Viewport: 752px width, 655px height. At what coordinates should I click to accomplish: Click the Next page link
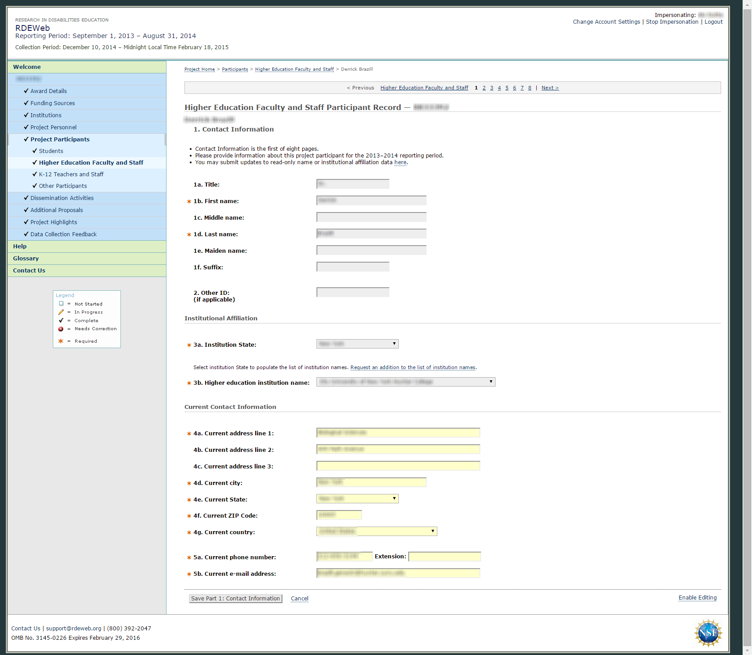(x=550, y=88)
